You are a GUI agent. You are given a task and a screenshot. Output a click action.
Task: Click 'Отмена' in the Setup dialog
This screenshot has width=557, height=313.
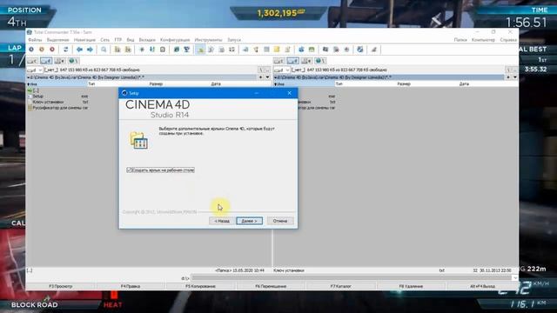coord(280,221)
